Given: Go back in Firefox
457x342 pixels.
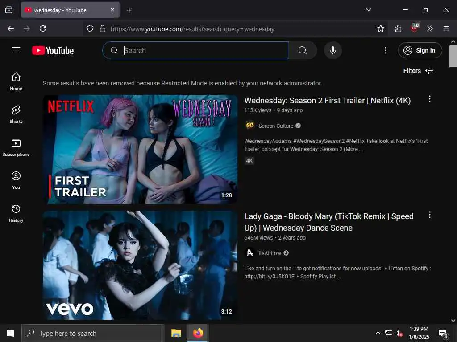Looking at the screenshot, I should 11,28.
